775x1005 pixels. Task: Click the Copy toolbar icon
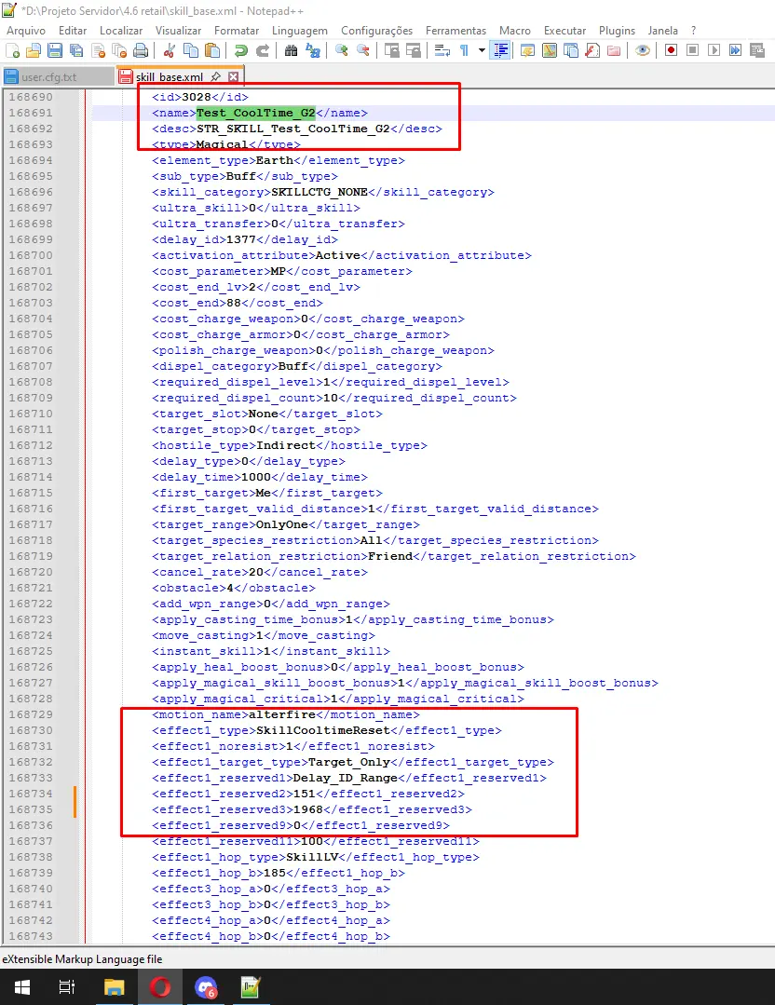tap(190, 50)
